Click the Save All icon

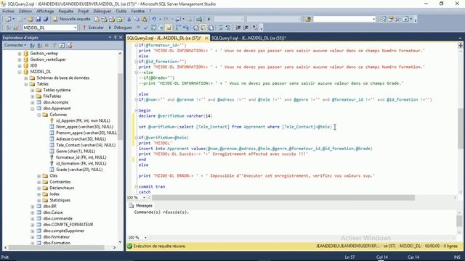pos(46,20)
